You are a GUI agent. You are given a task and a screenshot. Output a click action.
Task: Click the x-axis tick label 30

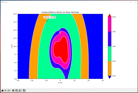click(x=103, y=80)
